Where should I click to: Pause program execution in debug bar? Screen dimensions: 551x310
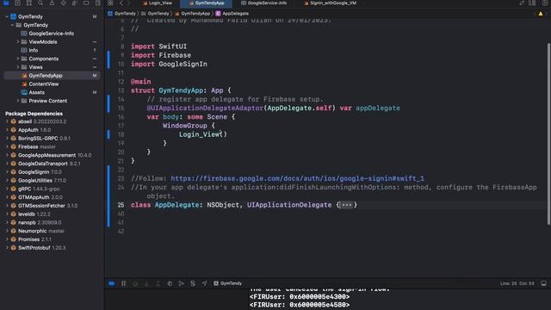pyautogui.click(x=123, y=283)
